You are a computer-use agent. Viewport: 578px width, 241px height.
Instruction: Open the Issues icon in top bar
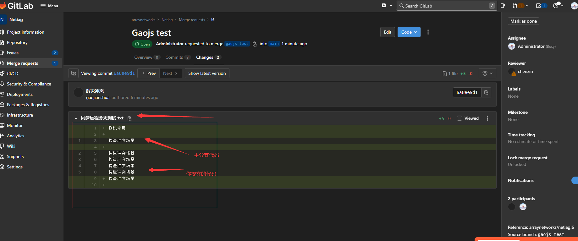click(503, 6)
